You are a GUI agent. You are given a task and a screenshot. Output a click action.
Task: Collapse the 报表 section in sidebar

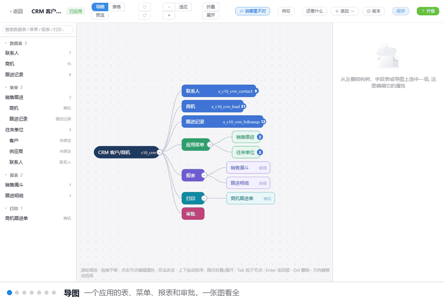[6, 175]
